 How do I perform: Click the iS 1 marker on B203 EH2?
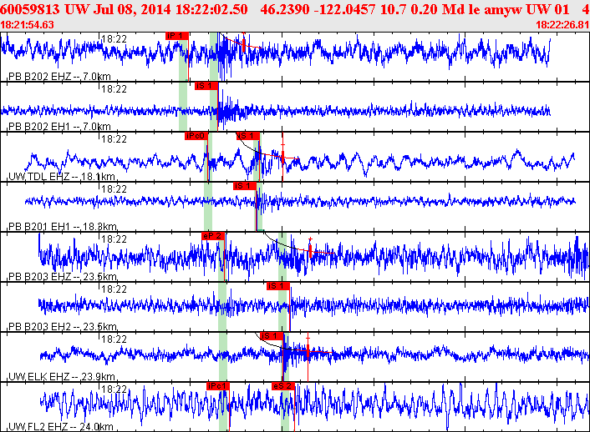click(x=278, y=286)
